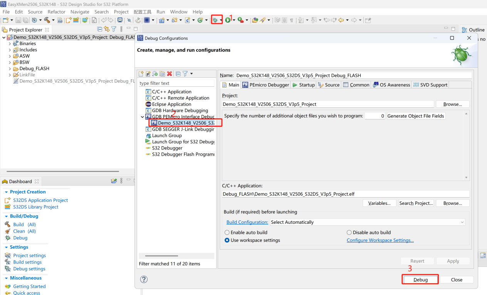Collapse the GDB PEMicro Interface Debugging node
The image size is (487, 295).
[143, 117]
